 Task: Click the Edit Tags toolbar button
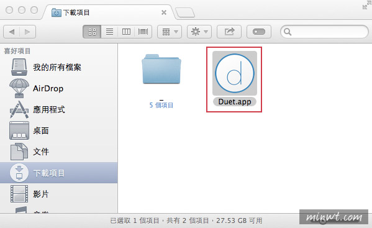(259, 32)
